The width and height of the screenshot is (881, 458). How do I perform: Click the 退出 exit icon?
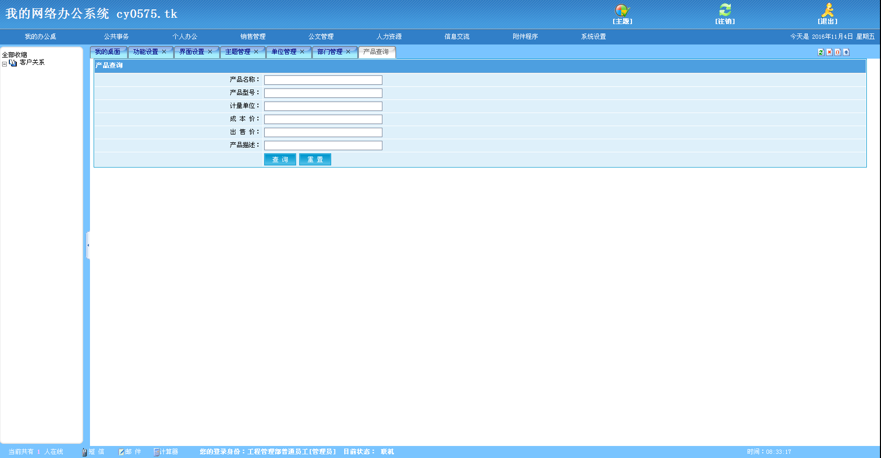(x=827, y=11)
